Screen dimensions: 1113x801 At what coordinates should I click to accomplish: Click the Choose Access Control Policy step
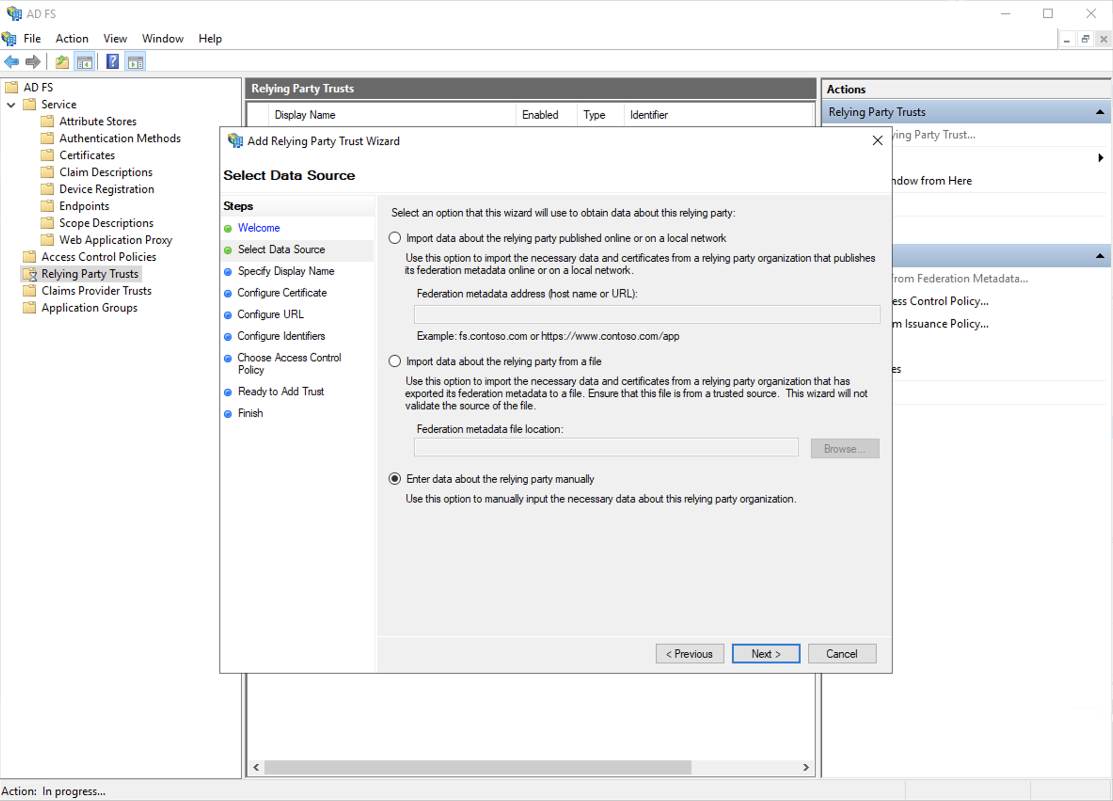[289, 364]
